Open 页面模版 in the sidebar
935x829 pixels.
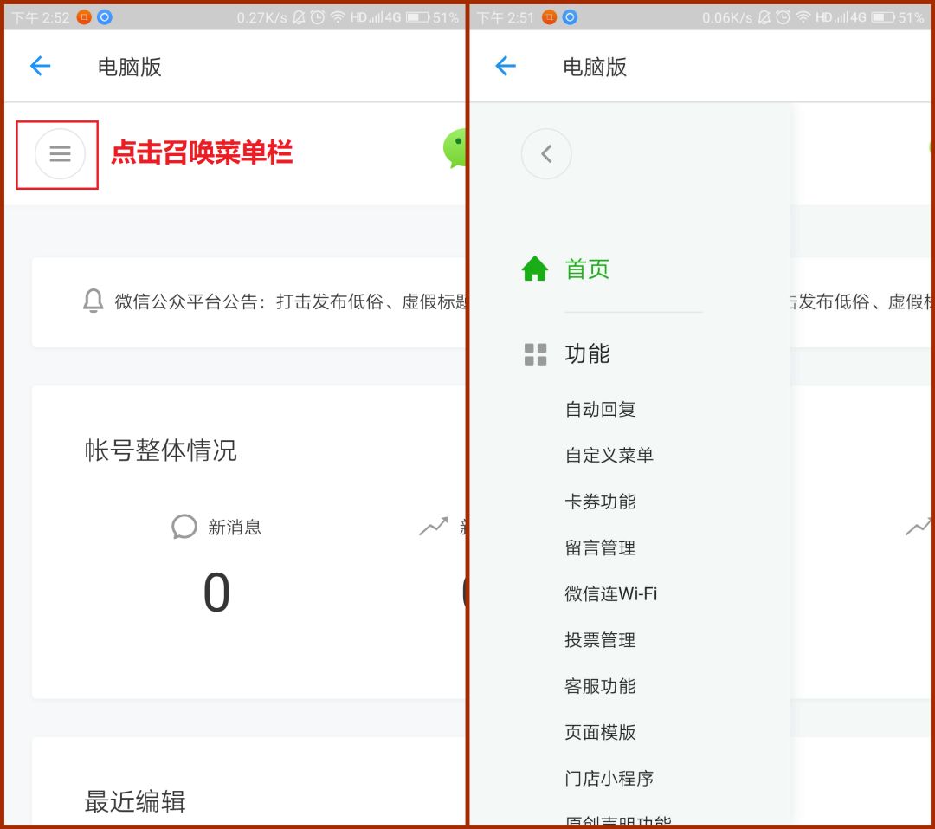[600, 732]
